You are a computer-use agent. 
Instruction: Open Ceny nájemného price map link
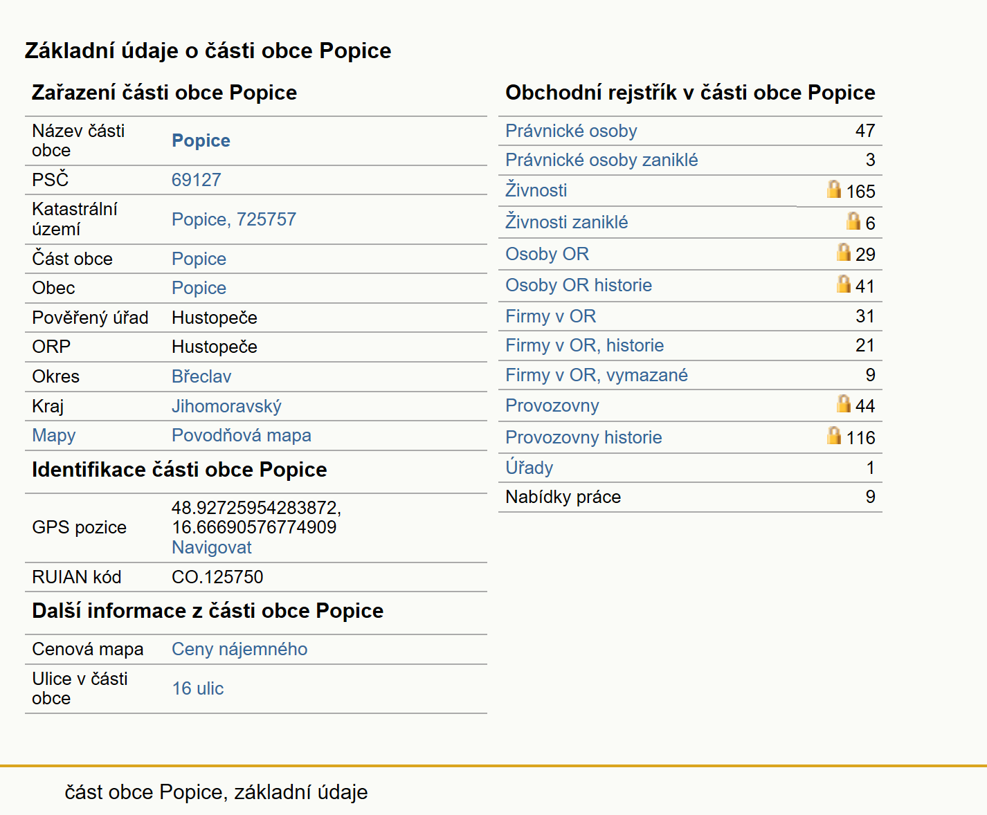(x=239, y=649)
